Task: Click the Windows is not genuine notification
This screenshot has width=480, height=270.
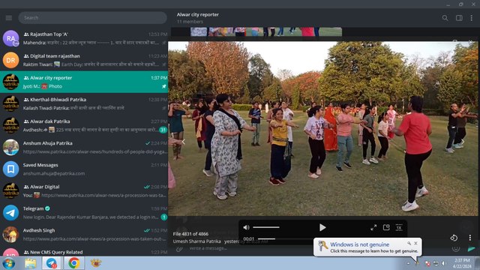Action: tap(367, 247)
